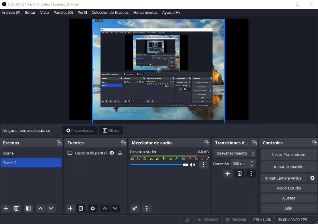
Task: Click Salir to exit OBS
Action: (289, 208)
